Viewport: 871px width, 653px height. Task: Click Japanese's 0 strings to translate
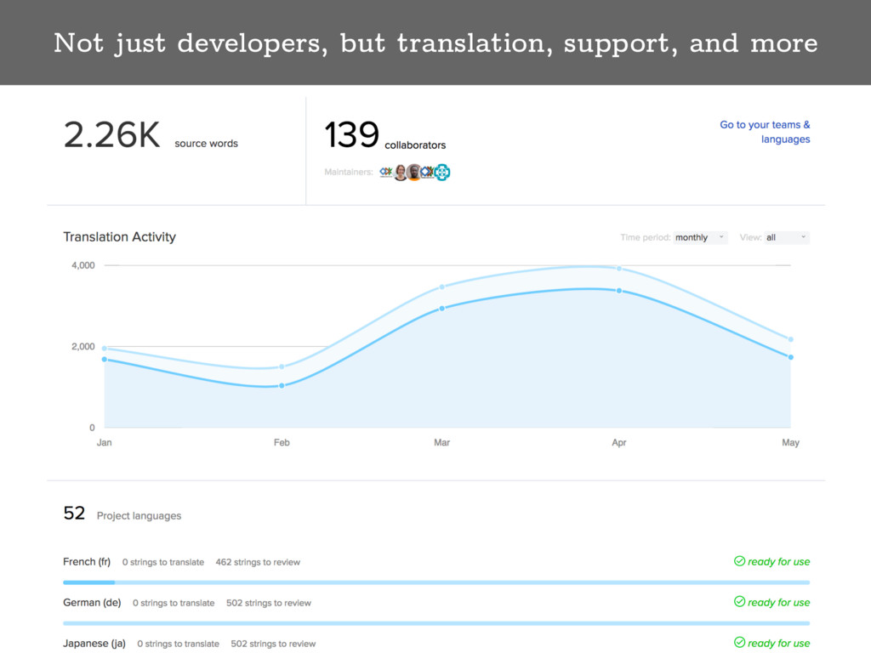pyautogui.click(x=178, y=644)
